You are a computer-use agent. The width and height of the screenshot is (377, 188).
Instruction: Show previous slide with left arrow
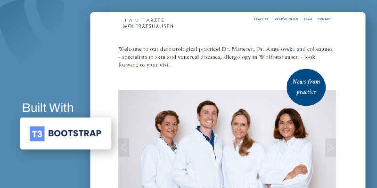123,148
